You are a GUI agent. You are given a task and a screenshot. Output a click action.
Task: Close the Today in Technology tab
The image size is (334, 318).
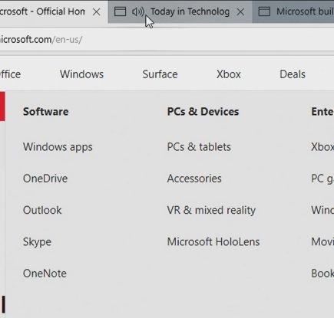[x=240, y=11]
